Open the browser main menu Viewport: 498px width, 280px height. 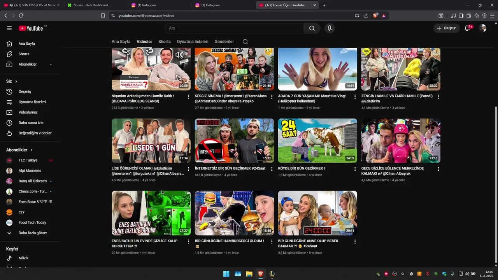[492, 16]
